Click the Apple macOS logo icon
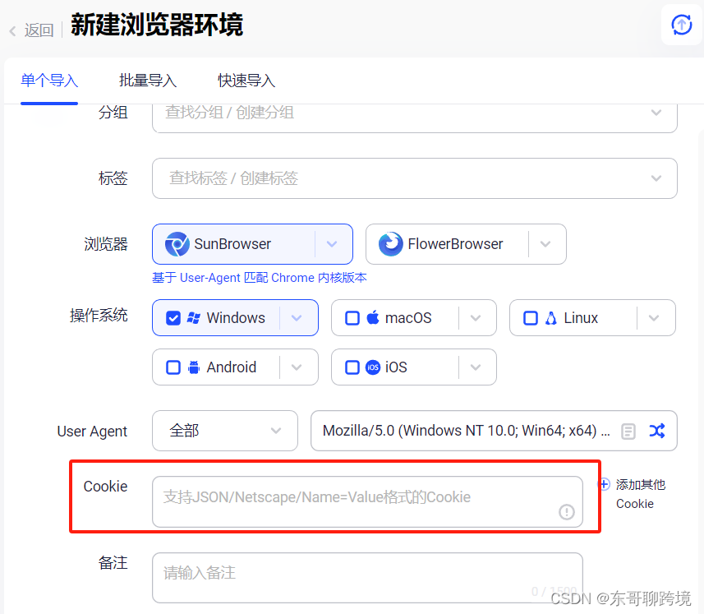The width and height of the screenshot is (704, 614). [x=373, y=317]
